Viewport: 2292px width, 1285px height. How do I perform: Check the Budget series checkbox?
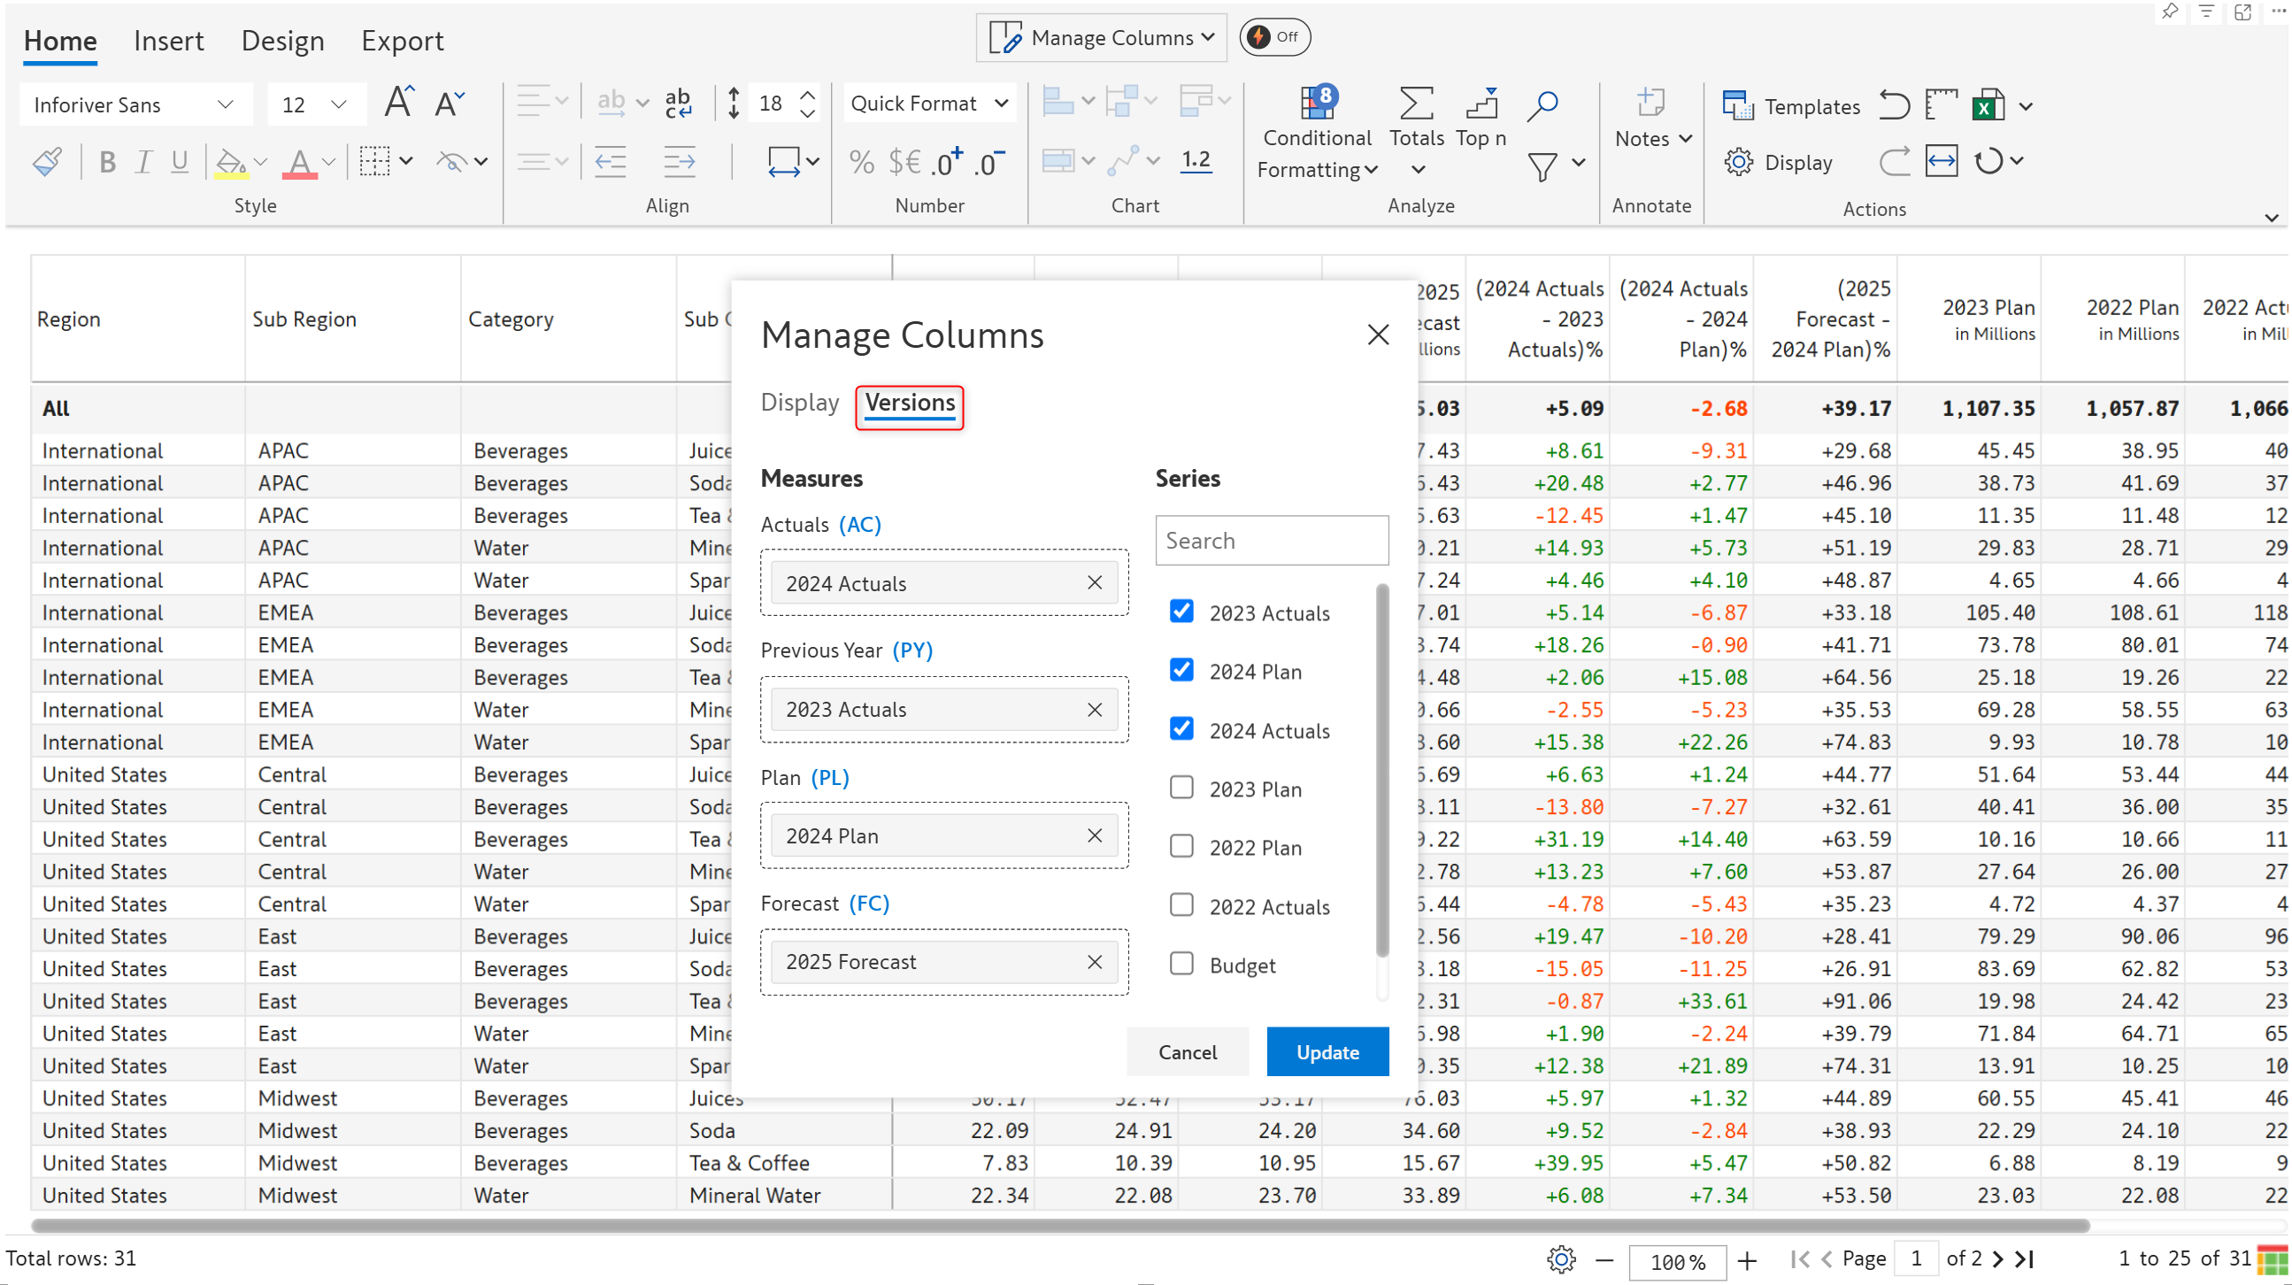(x=1181, y=964)
